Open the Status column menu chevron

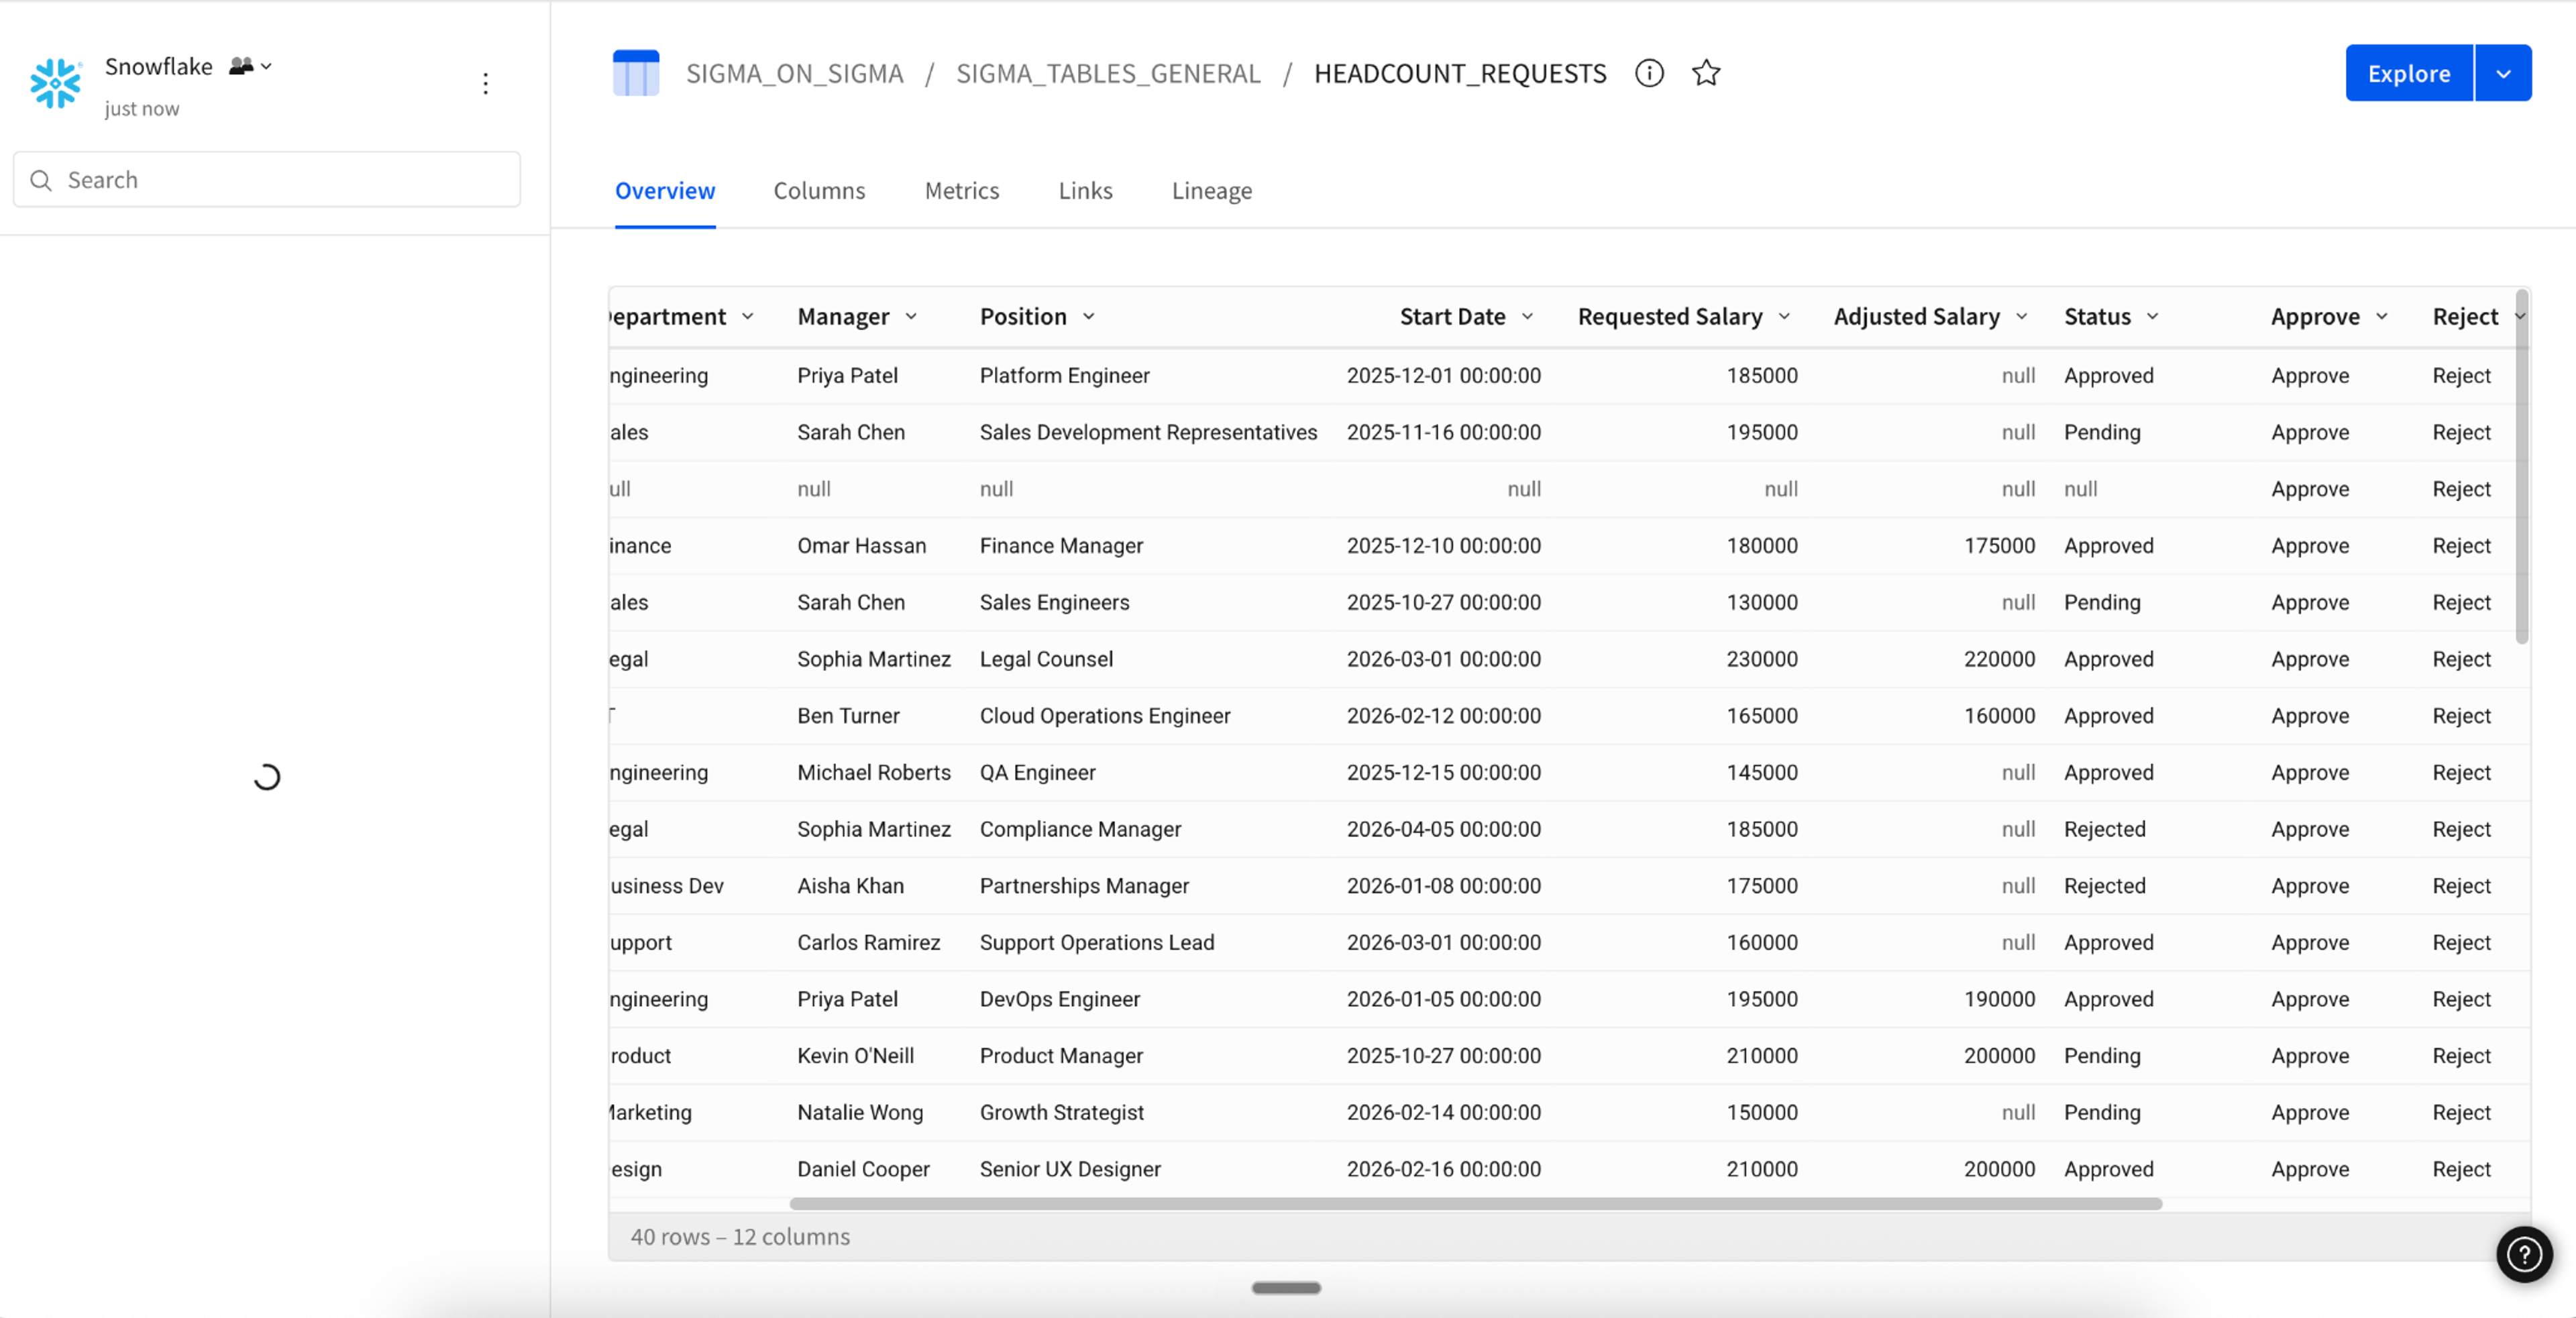2152,317
